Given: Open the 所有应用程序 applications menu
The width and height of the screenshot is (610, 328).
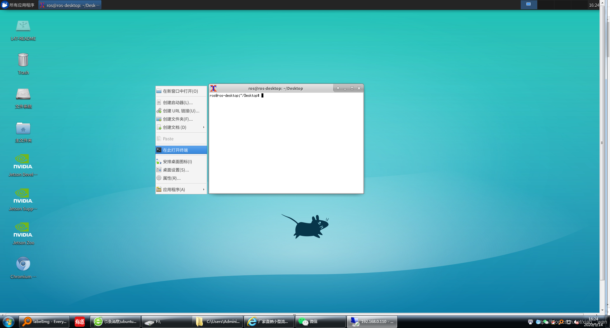Looking at the screenshot, I should (18, 5).
